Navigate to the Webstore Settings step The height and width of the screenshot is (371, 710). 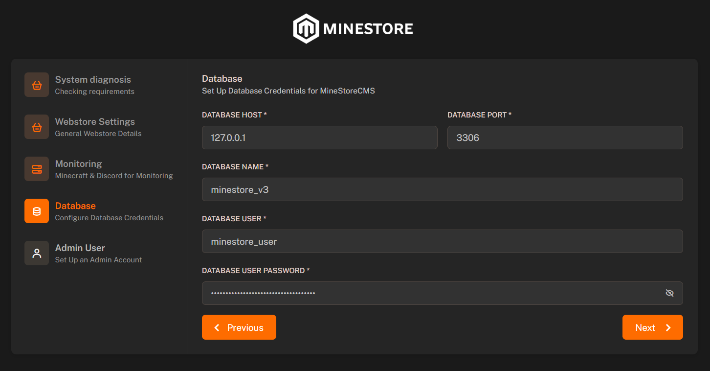click(x=95, y=127)
